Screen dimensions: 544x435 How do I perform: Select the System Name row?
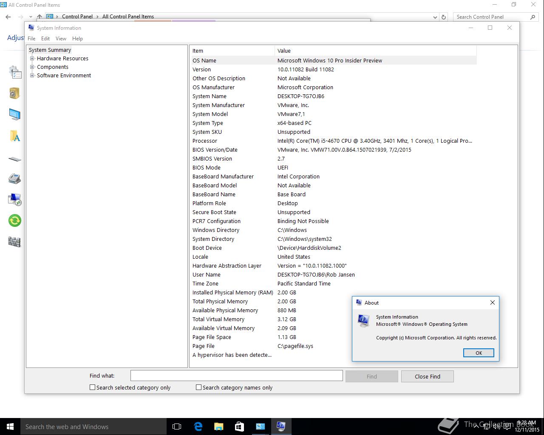334,96
